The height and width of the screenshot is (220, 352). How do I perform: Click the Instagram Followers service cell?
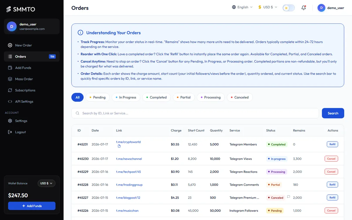244,211
